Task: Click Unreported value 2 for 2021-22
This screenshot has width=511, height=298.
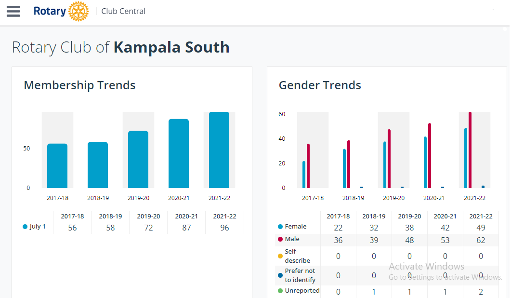Action: (481, 292)
